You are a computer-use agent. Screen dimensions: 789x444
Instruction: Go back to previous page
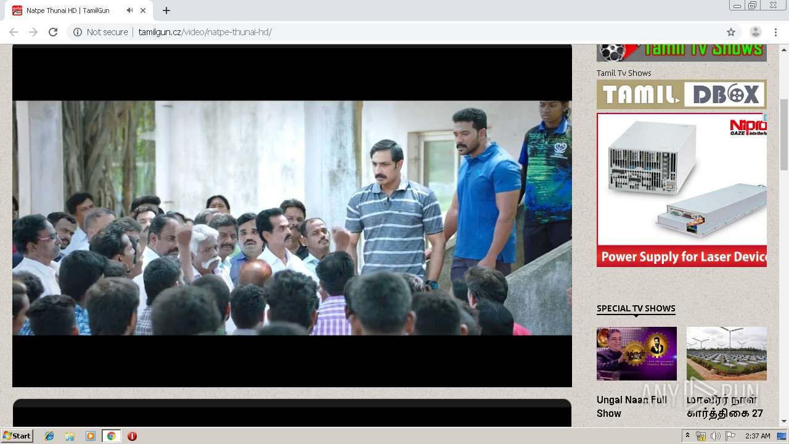click(x=14, y=32)
